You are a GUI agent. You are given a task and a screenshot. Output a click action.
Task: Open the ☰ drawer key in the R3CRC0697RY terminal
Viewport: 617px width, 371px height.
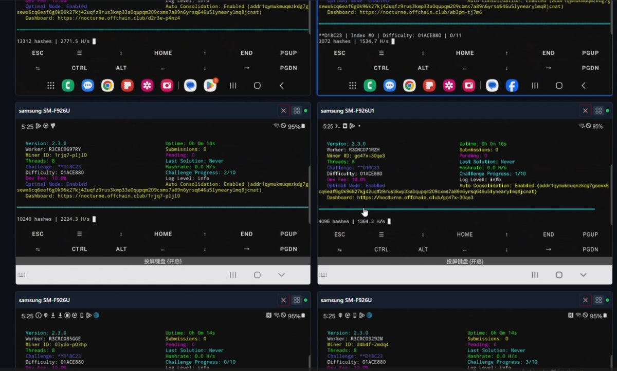tap(79, 234)
